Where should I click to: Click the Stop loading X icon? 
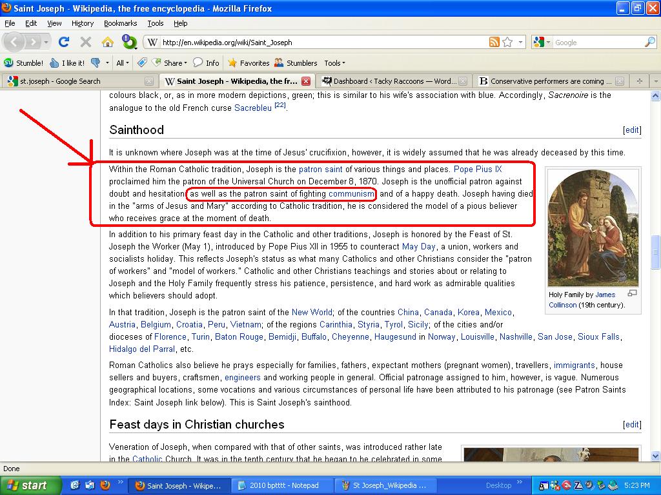(x=85, y=43)
